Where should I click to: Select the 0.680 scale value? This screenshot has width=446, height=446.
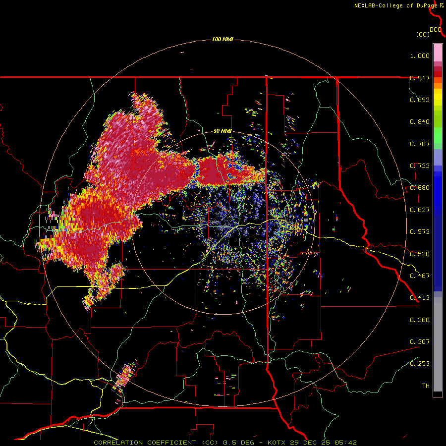click(x=420, y=188)
